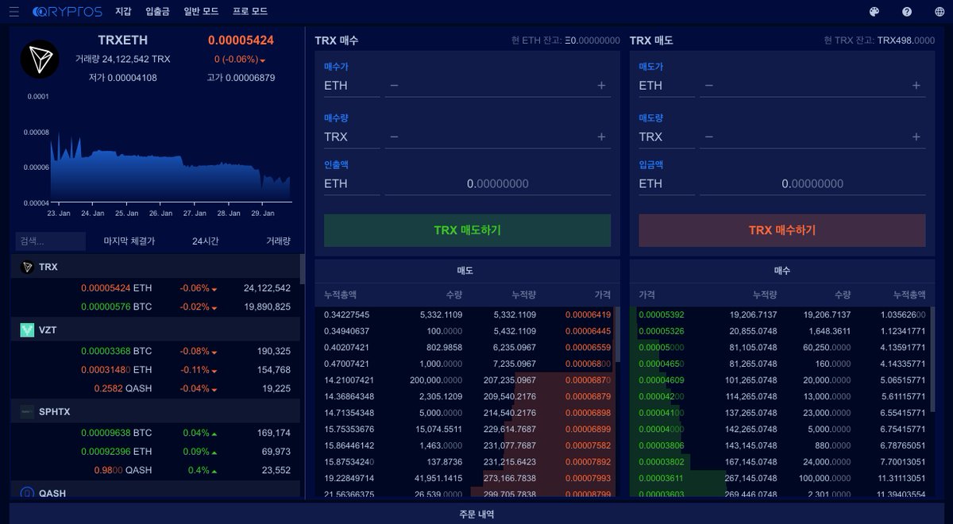Sort markets by 마지막 체결가
The width and height of the screenshot is (953, 524).
tap(129, 241)
